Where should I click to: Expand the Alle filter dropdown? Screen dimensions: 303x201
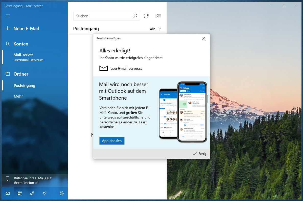point(156,29)
